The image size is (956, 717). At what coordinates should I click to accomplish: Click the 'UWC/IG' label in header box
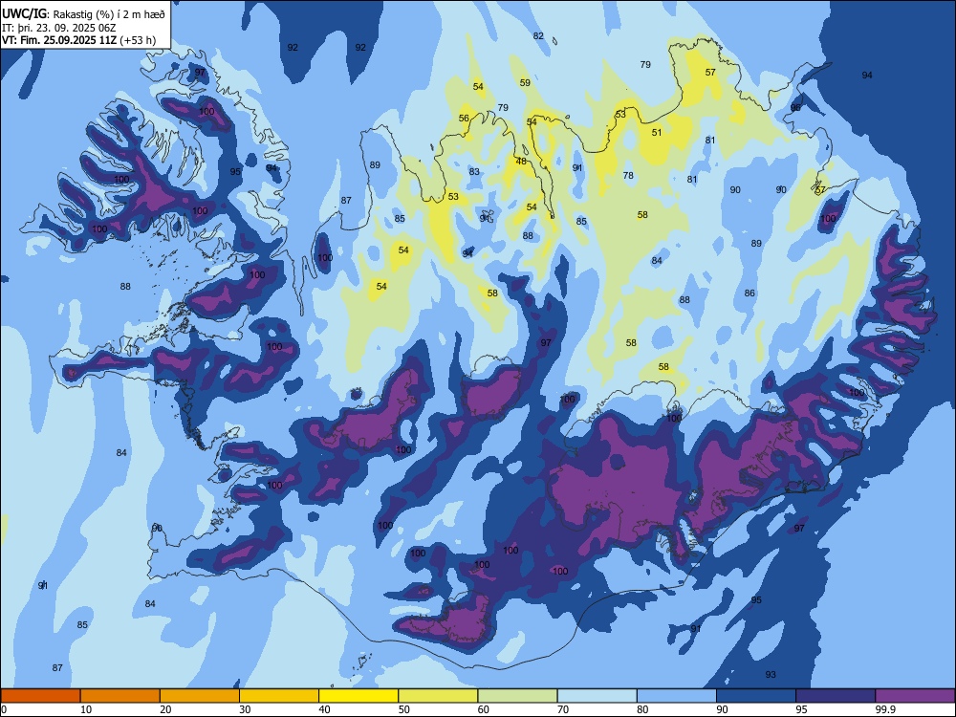[x=24, y=14]
